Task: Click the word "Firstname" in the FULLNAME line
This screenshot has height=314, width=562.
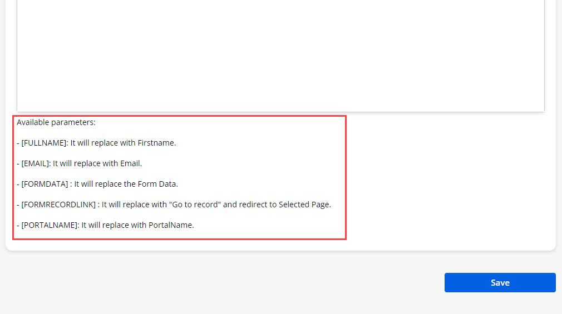Action: 156,143
